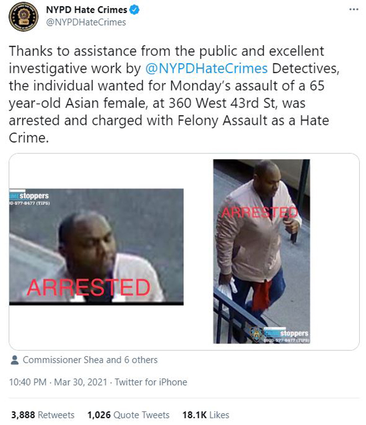This screenshot has height=425, width=366.
Task: Click the tagged people silhouette icon
Action: pos(15,360)
